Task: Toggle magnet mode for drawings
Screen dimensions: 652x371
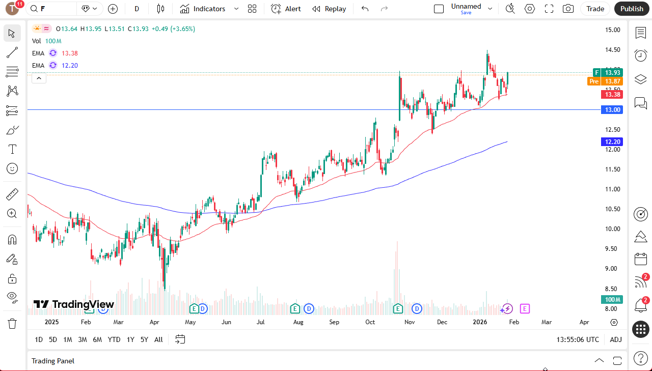Action: coord(12,239)
